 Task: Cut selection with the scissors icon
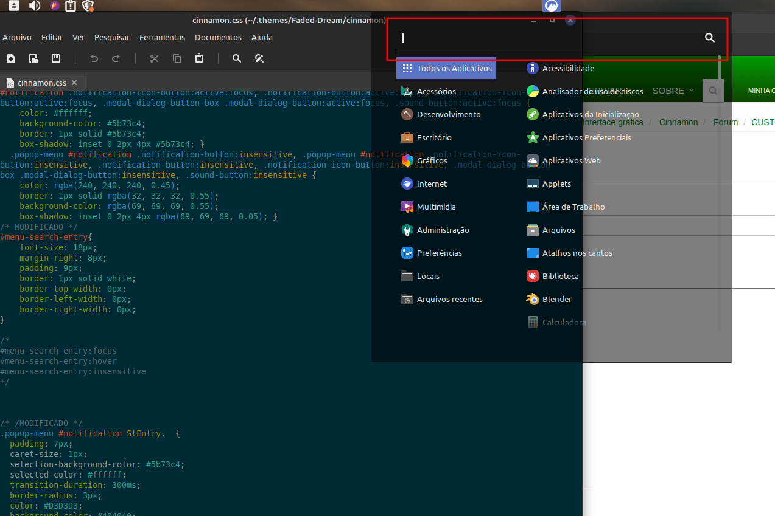tap(154, 59)
